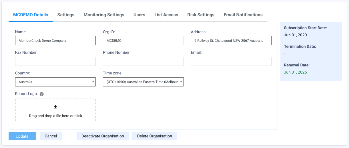Click Deactivate Organisation button
This screenshot has height=148, width=349.
pyautogui.click(x=103, y=136)
